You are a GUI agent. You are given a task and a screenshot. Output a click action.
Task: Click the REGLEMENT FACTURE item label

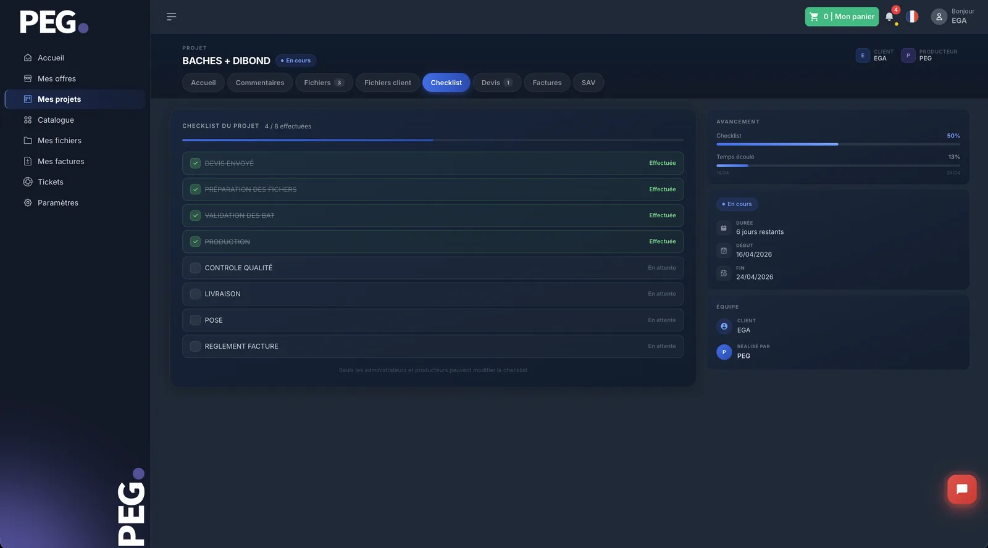(x=241, y=346)
